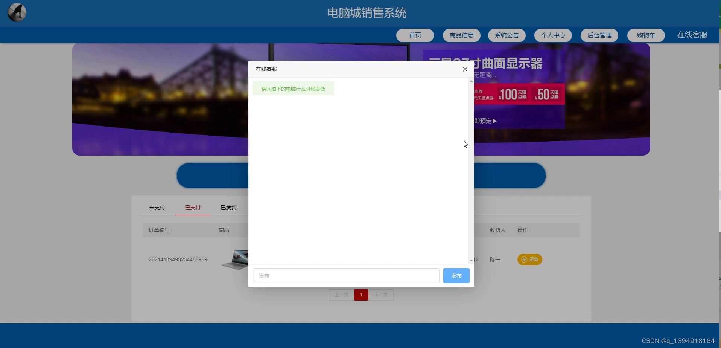Select the 已支付 orders tab
Screen dimensions: 721x348
click(x=193, y=208)
